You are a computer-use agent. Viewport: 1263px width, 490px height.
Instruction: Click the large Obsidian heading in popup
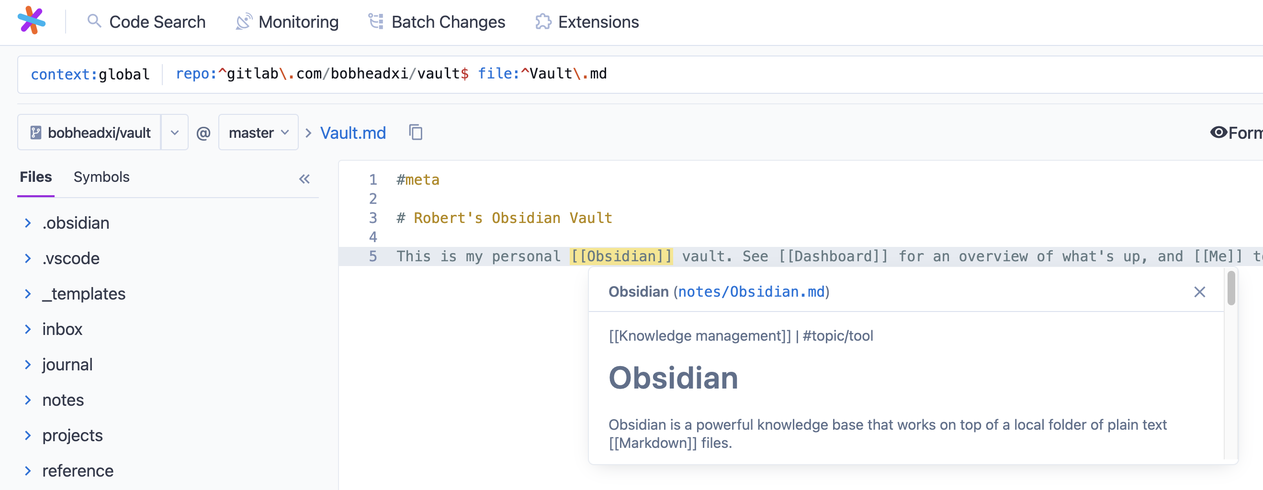pos(673,379)
